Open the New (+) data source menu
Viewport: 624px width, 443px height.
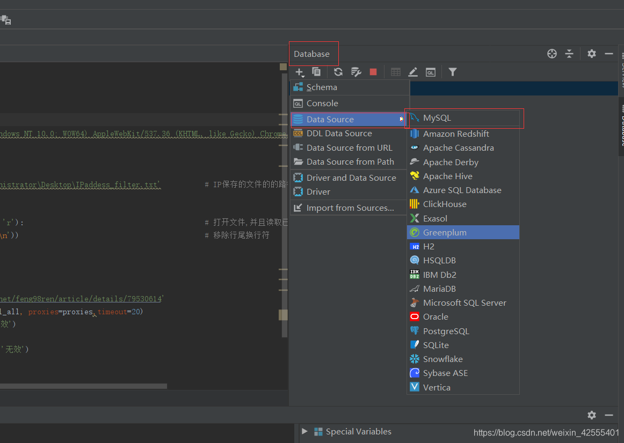[299, 72]
